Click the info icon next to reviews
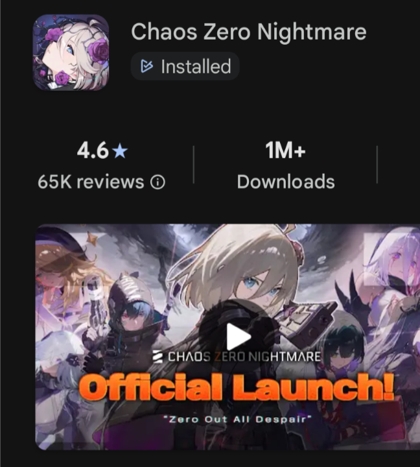The image size is (420, 467). pyautogui.click(x=157, y=182)
